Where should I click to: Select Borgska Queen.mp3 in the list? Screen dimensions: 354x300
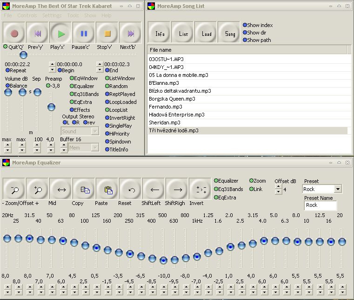coord(247,99)
